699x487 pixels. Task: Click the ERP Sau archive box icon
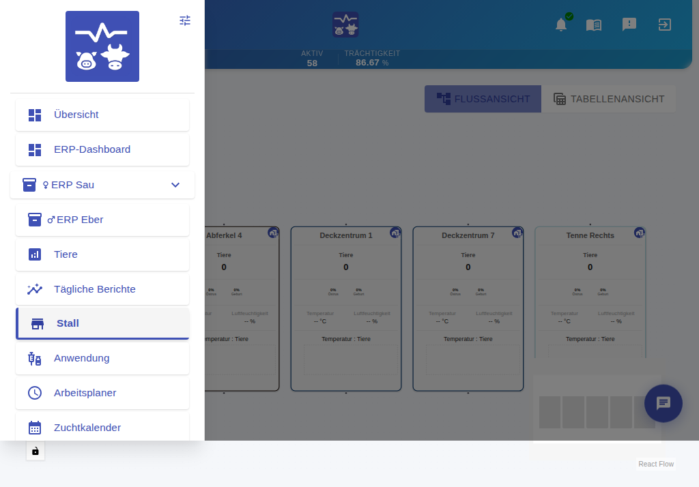point(29,184)
